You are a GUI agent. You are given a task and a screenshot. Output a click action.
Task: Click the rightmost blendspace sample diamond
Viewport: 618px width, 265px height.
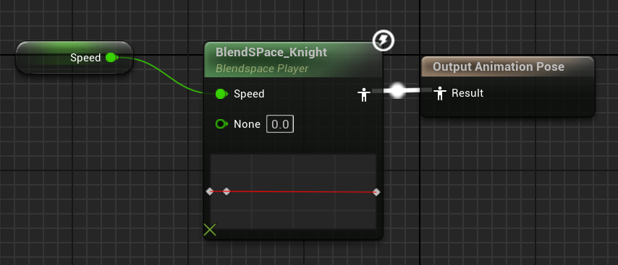tap(376, 192)
